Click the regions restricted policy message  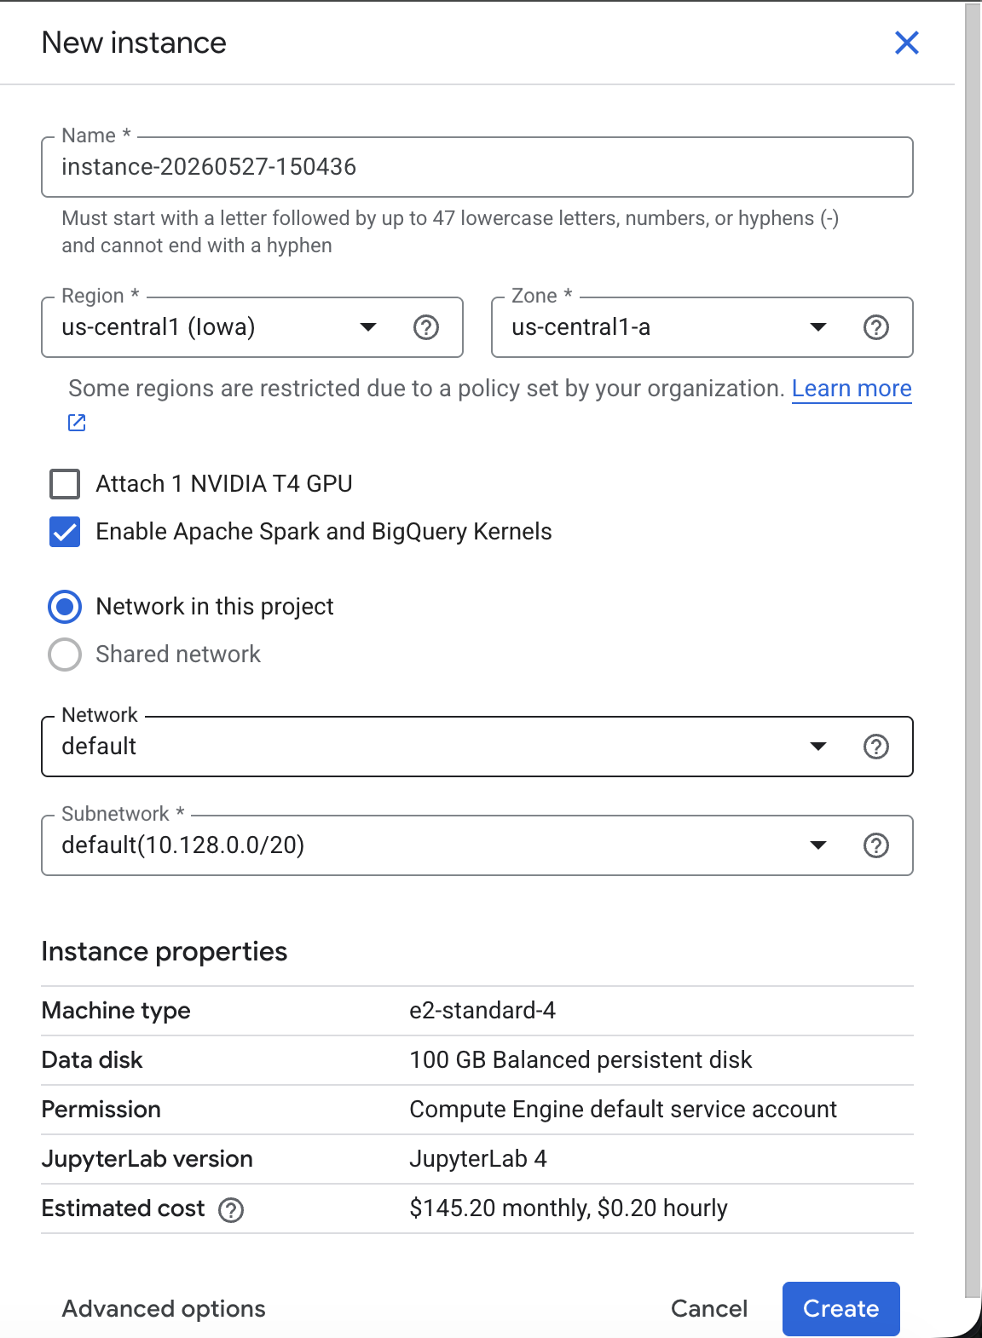[x=426, y=389]
